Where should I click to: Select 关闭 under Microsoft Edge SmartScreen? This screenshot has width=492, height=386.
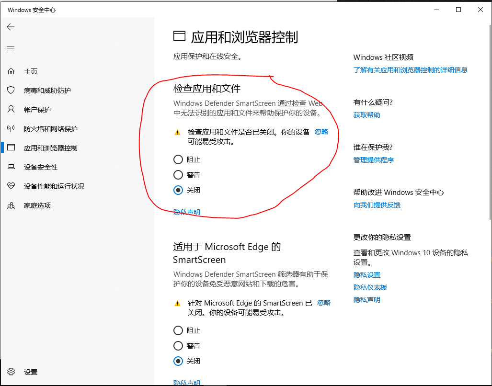click(x=178, y=361)
